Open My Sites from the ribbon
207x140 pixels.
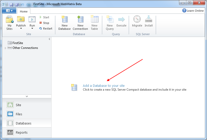click(9, 23)
